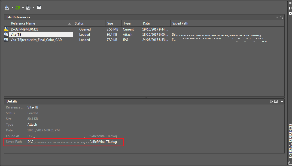Open the Help icon

pos(39,7)
